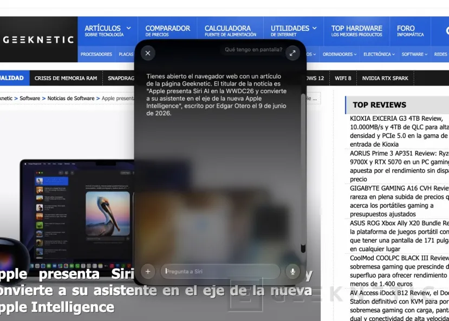449x321 pixels.
Task: Open the GIGABYTE GAMING A16 CVH review
Action: (399, 201)
